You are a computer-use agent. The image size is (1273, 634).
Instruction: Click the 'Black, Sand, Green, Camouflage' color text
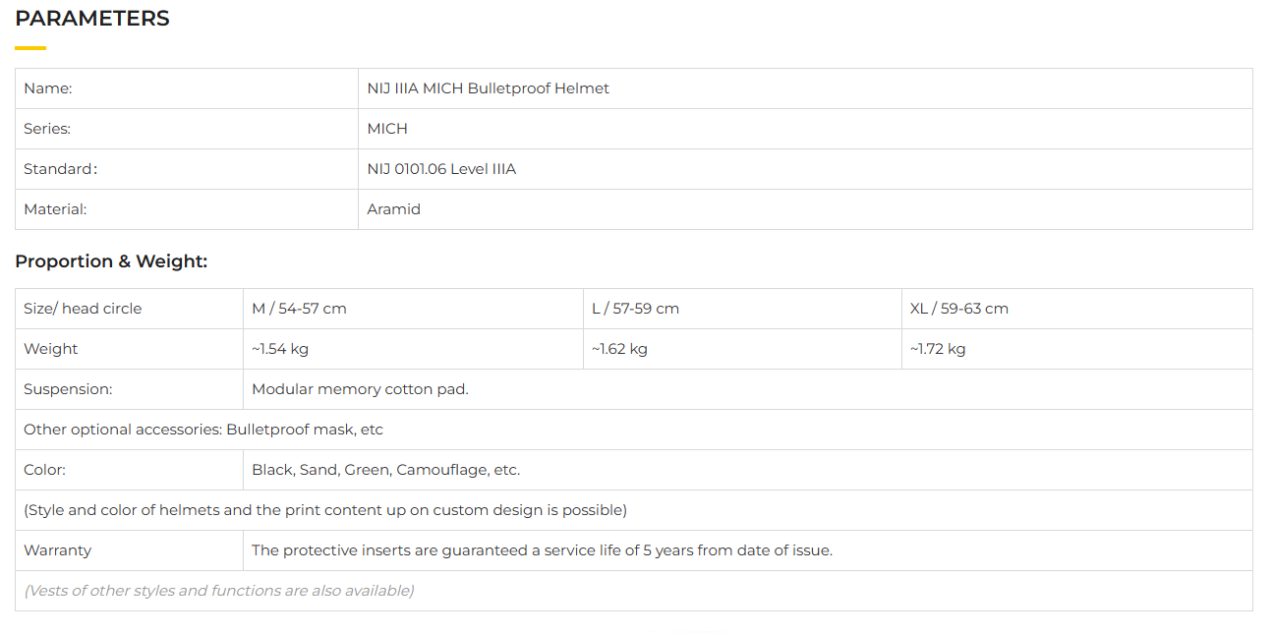click(x=385, y=470)
